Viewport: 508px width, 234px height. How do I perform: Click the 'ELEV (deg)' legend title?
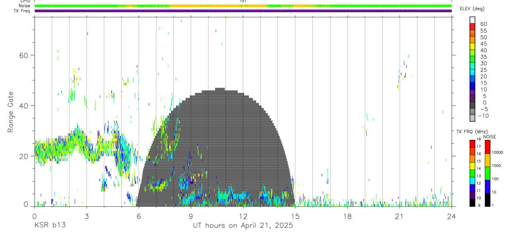pos(472,9)
